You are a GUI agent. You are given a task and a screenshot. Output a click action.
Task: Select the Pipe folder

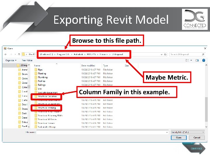tap(40, 70)
